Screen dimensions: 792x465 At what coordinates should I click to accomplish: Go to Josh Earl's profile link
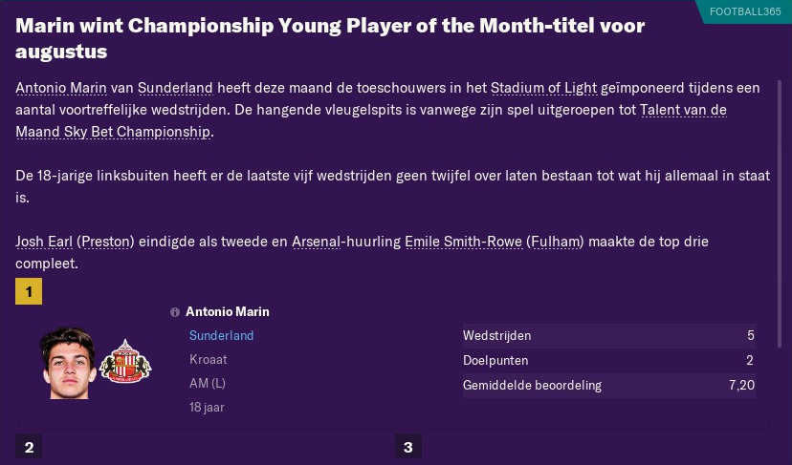click(x=44, y=242)
